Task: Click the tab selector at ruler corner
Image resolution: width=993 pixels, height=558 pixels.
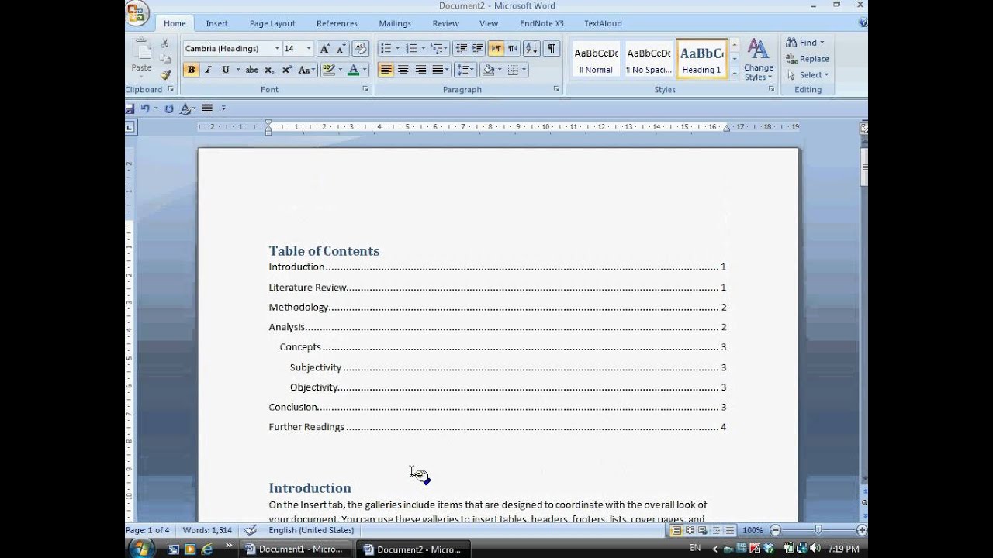Action: [130, 127]
